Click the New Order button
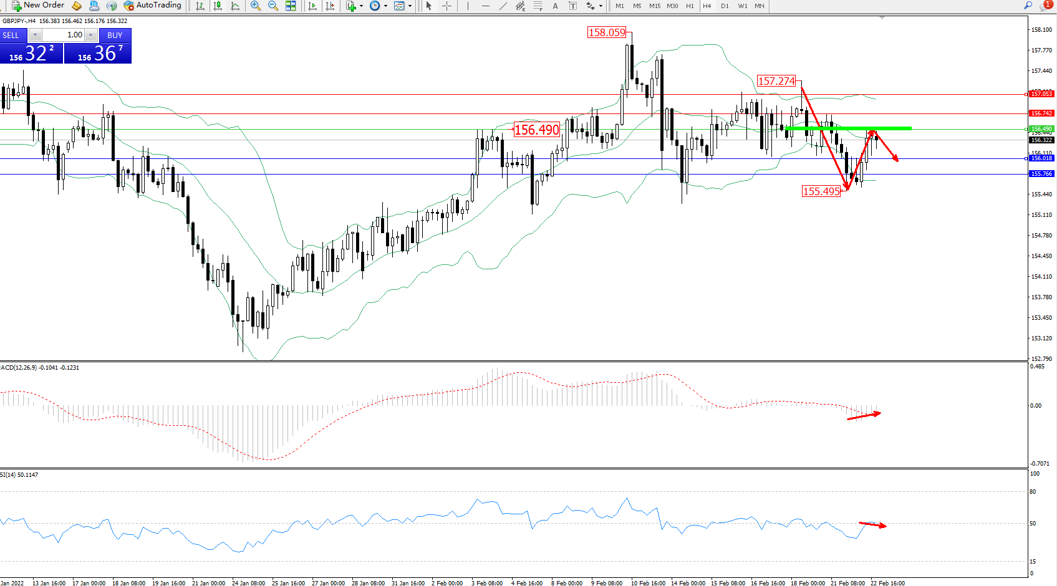Image resolution: width=1057 pixels, height=586 pixels. pyautogui.click(x=38, y=6)
